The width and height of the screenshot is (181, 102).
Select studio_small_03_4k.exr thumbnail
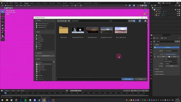click(78, 30)
